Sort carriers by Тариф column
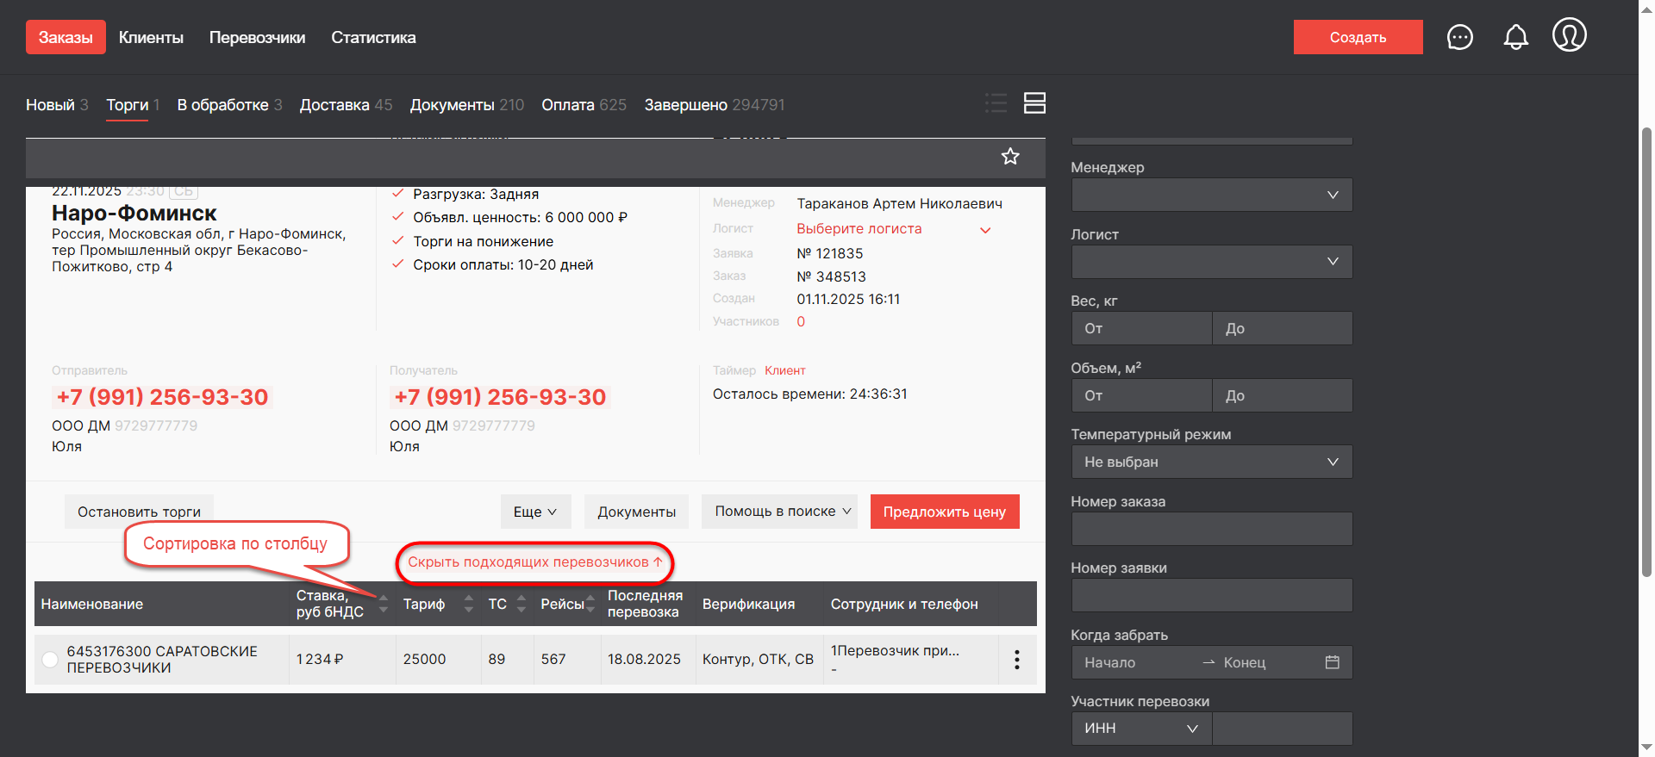 tap(468, 604)
